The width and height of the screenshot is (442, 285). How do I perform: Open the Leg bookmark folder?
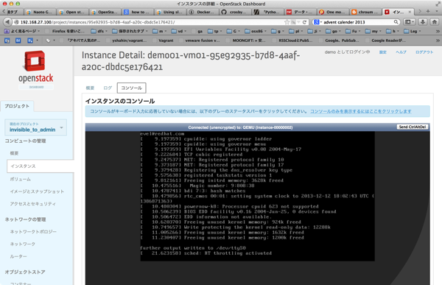tap(413, 31)
